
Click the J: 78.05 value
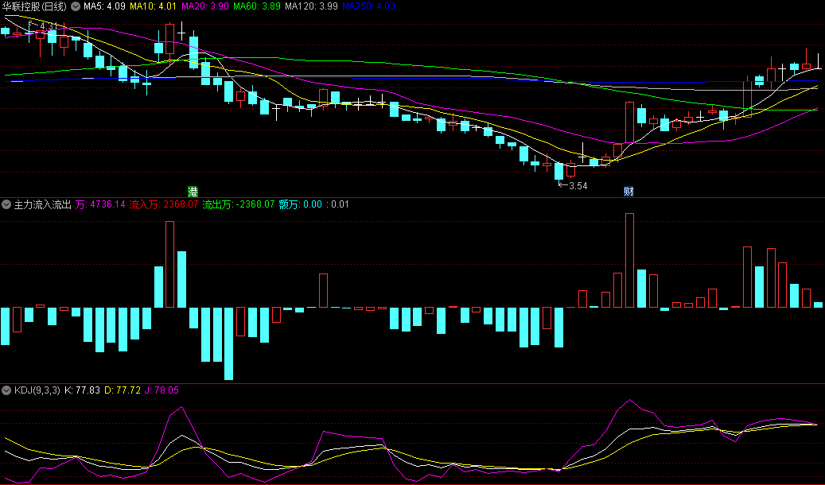[161, 390]
